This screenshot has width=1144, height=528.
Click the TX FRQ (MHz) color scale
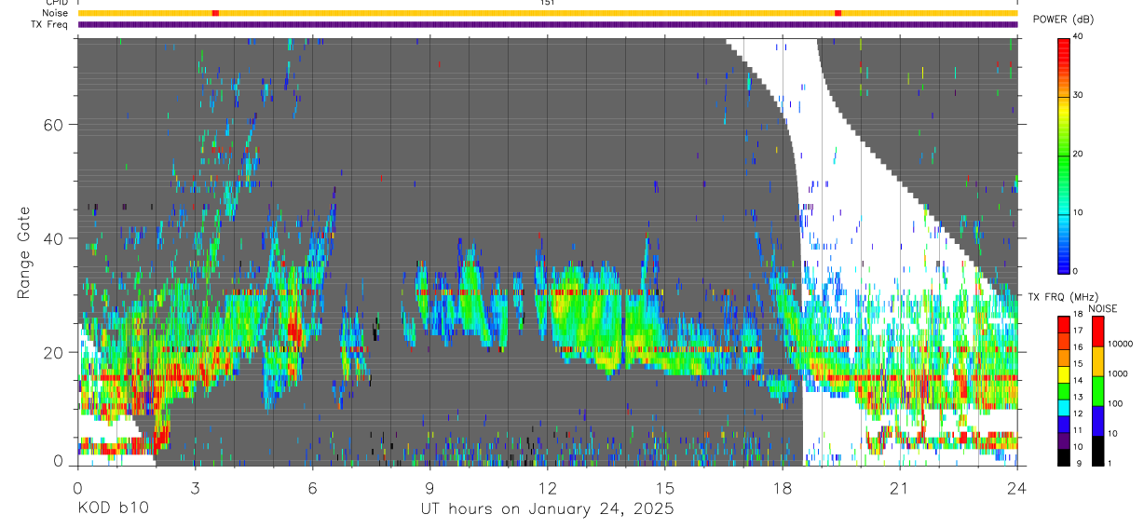pyautogui.click(x=1064, y=391)
